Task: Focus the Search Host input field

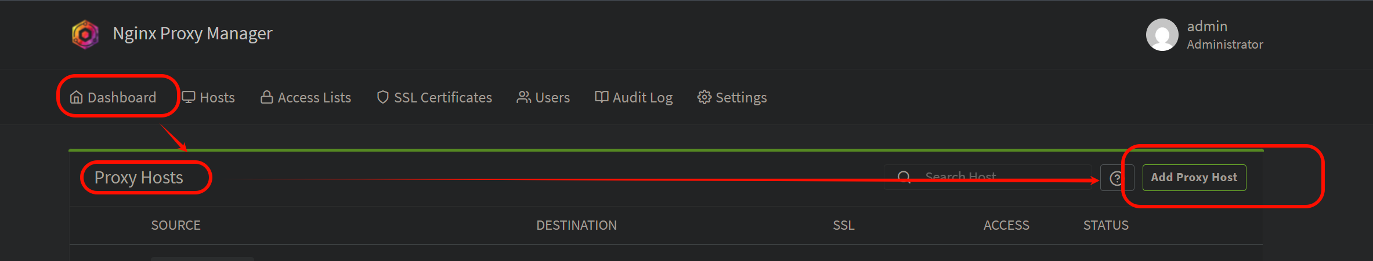Action: pos(988,177)
